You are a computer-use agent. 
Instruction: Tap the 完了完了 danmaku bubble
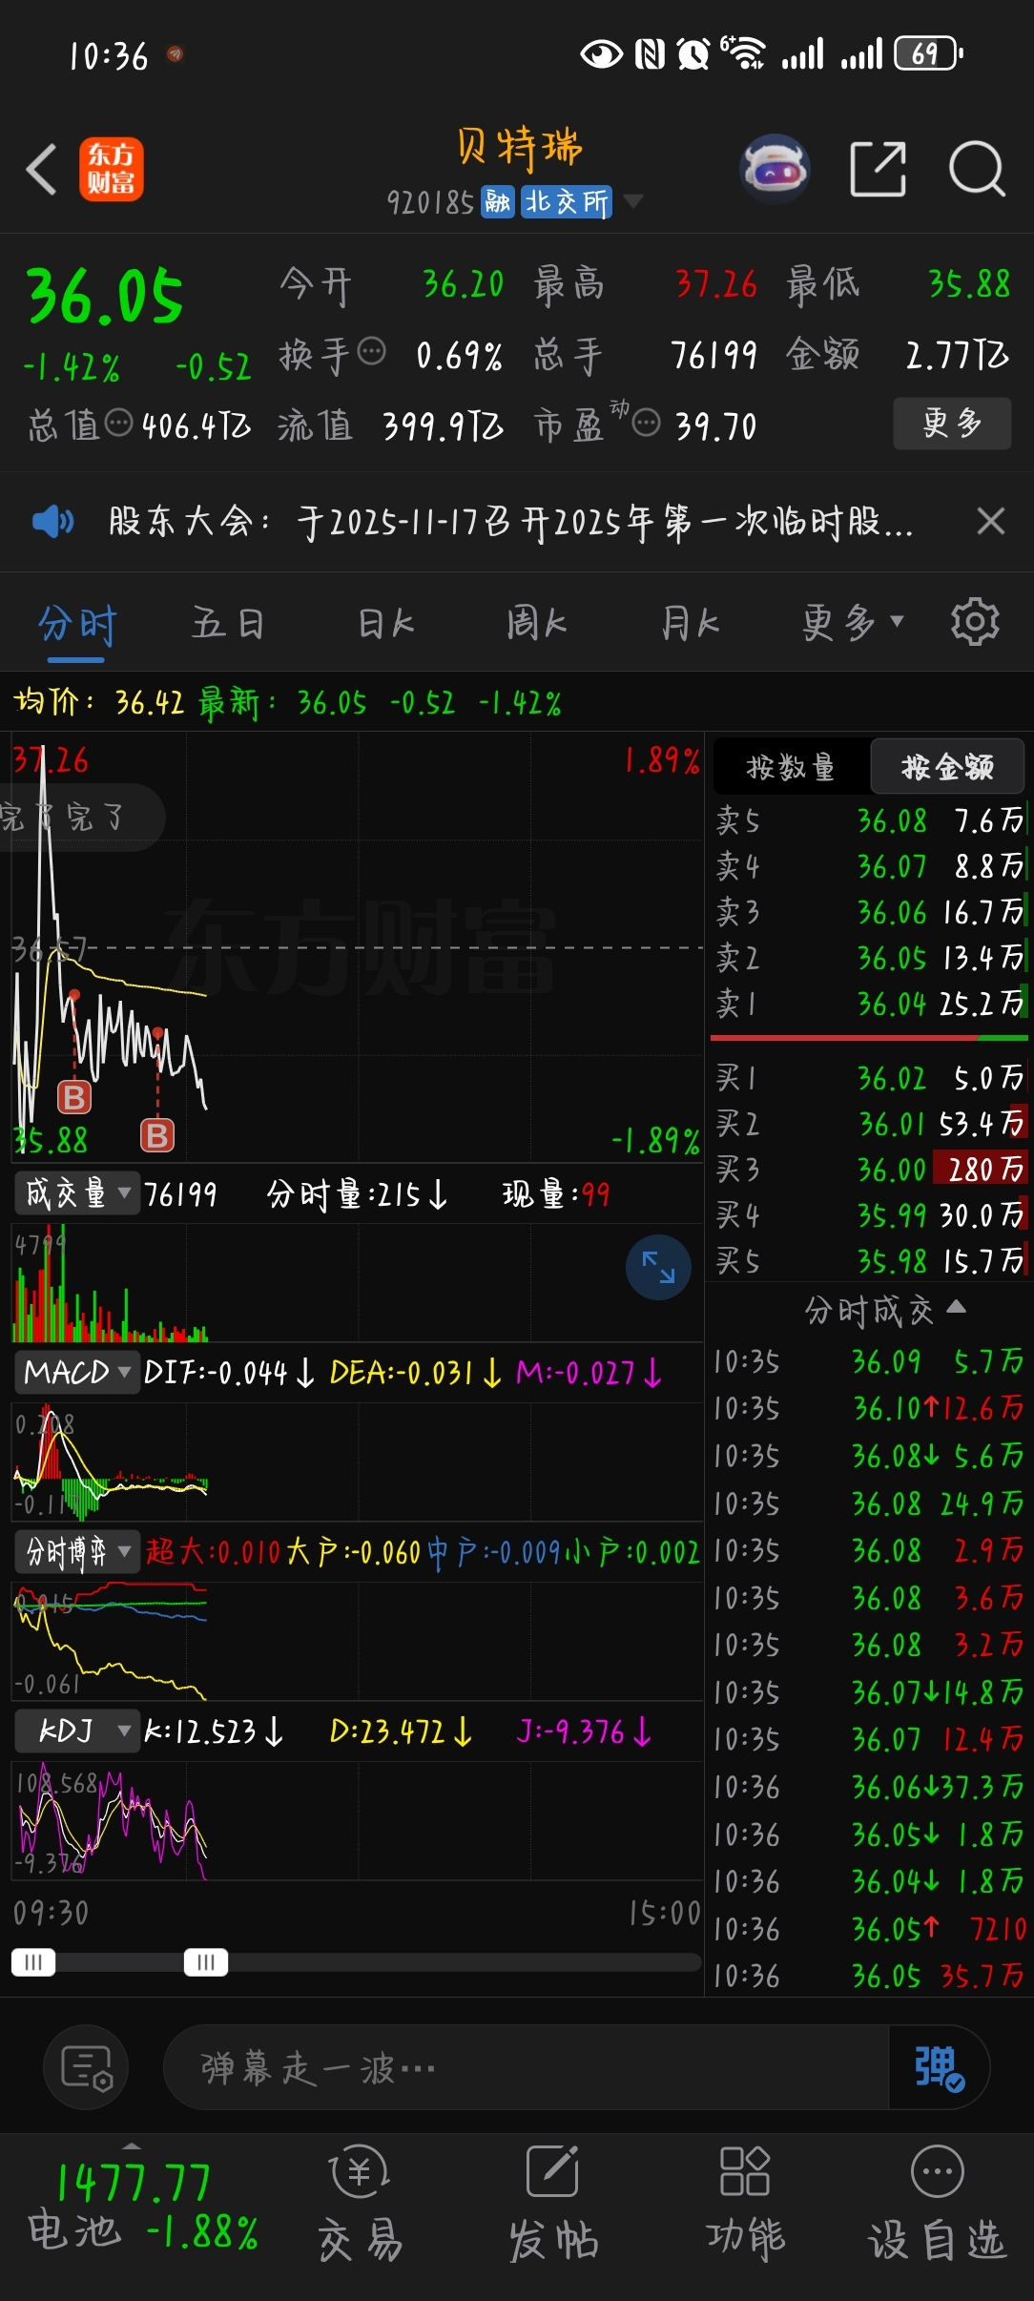coord(80,817)
